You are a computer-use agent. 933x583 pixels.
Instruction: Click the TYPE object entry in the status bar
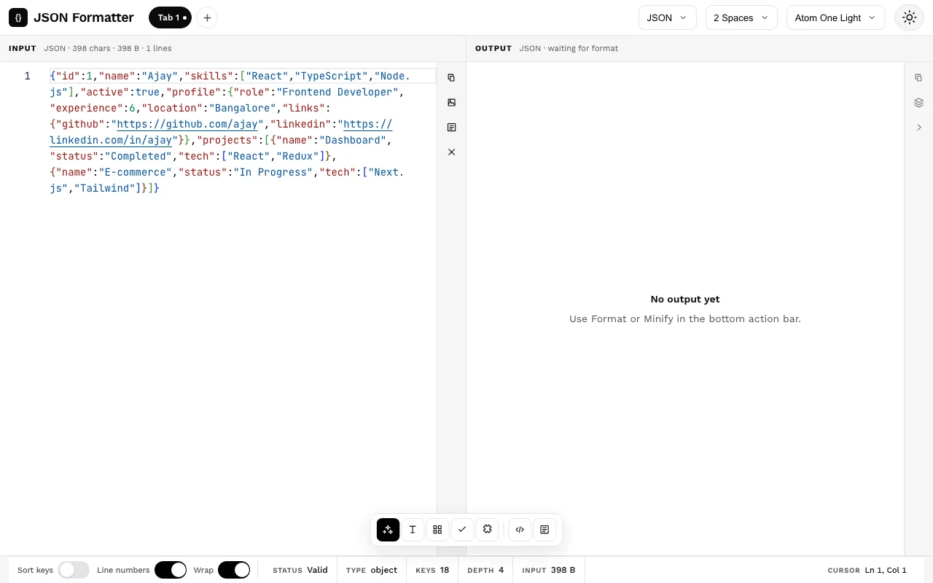coord(372,570)
